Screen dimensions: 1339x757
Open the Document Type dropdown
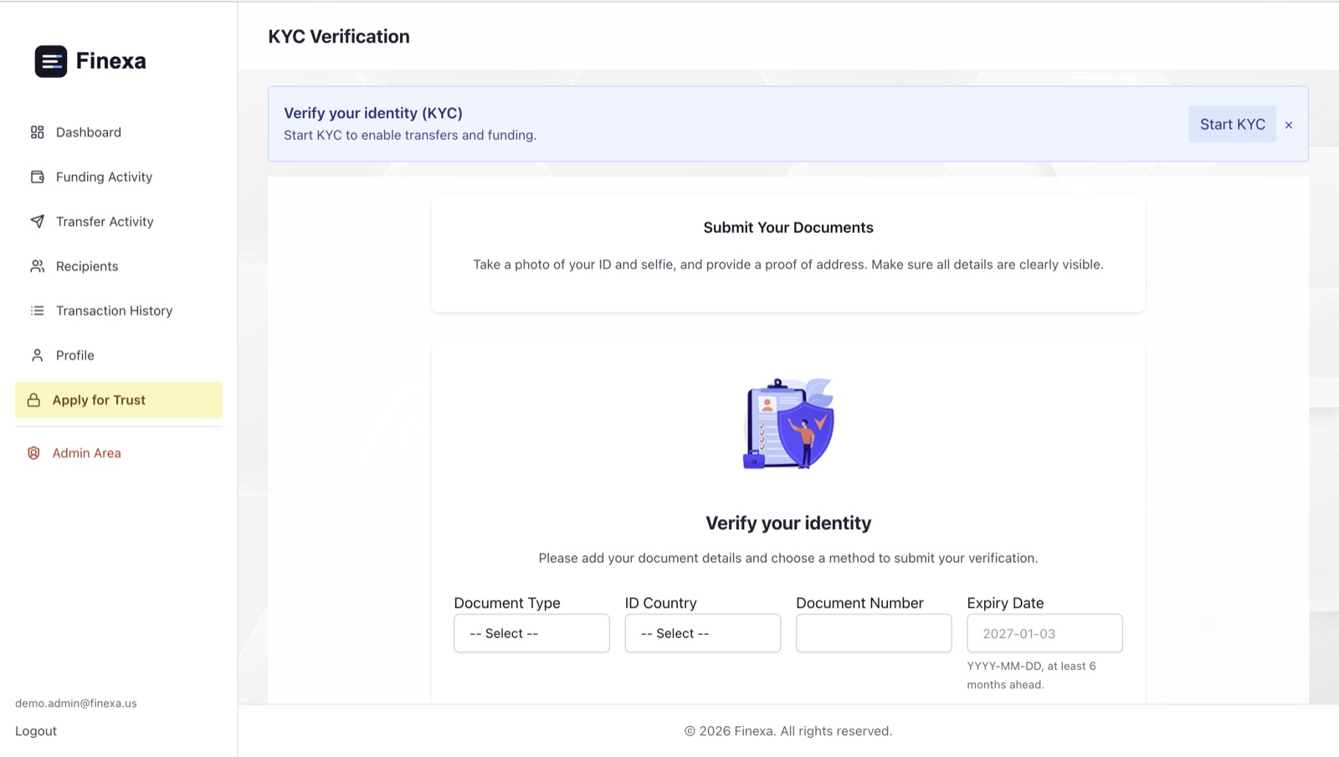[x=531, y=633]
